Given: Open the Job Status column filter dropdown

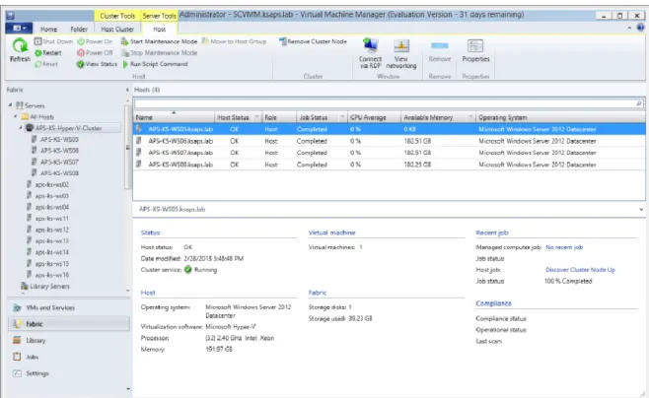Looking at the screenshot, I should (x=342, y=117).
